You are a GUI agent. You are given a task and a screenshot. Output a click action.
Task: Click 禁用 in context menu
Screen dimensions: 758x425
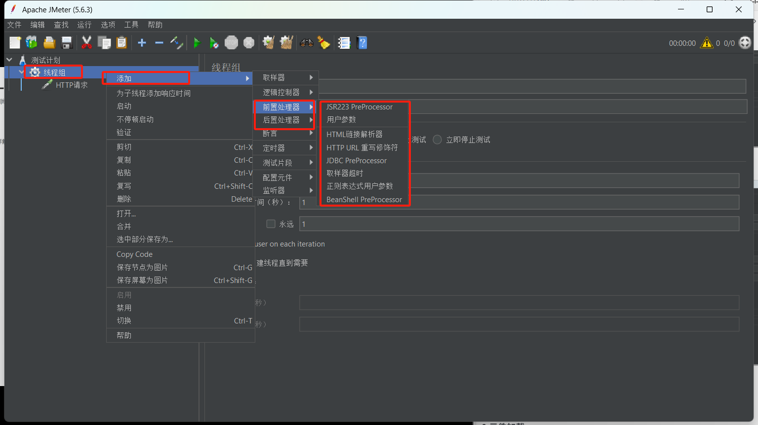[180, 308]
